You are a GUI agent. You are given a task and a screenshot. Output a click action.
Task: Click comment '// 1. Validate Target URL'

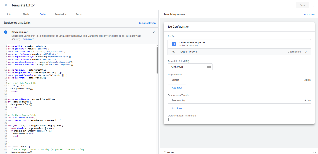(22, 83)
